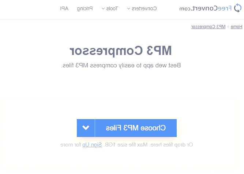The height and width of the screenshot is (174, 244).
Task: Expand the chevron beside Tools
Action: point(103,8)
